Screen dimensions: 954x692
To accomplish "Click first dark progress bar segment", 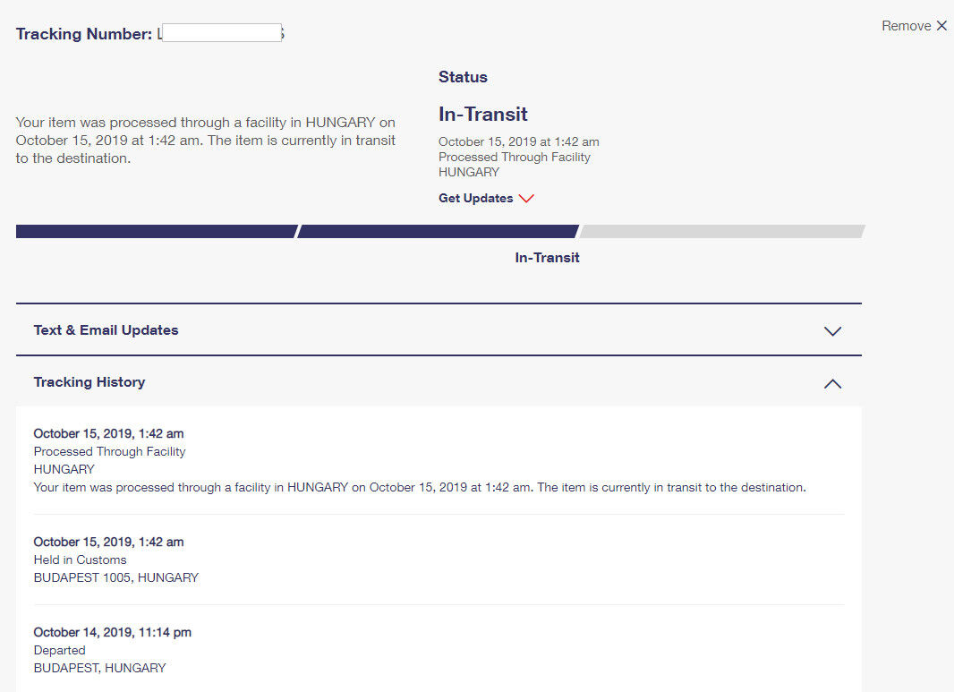I will 157,231.
